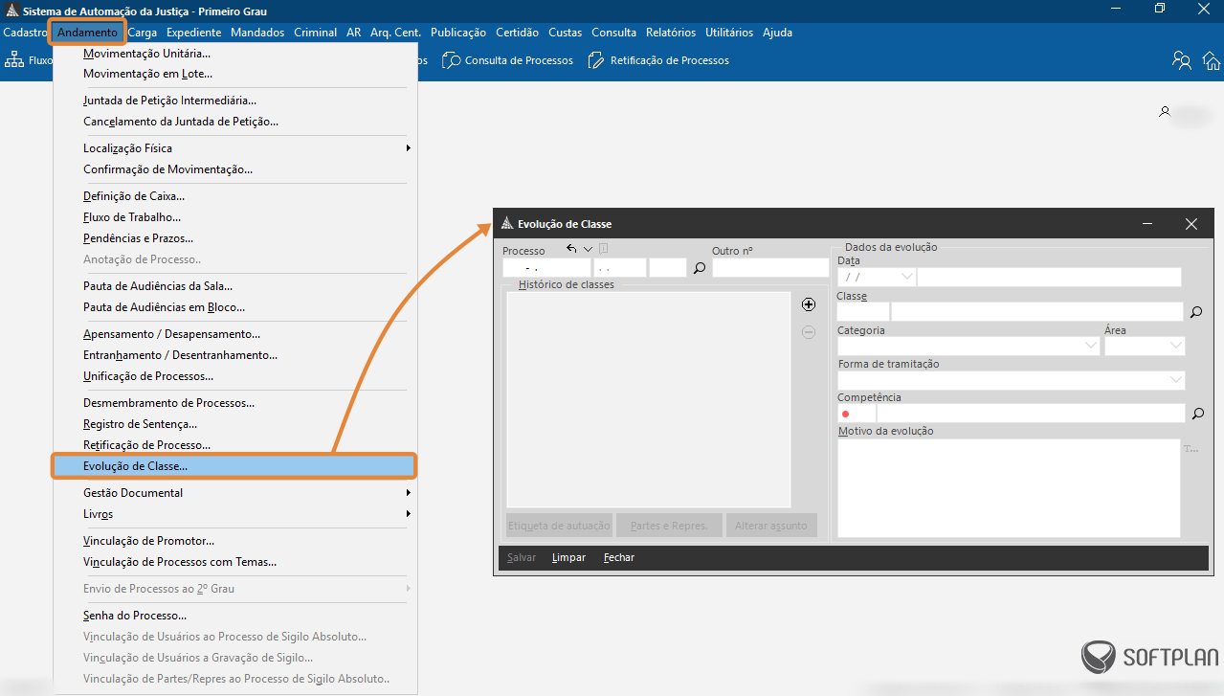Open the Custas menu
This screenshot has width=1224, height=696.
[566, 33]
